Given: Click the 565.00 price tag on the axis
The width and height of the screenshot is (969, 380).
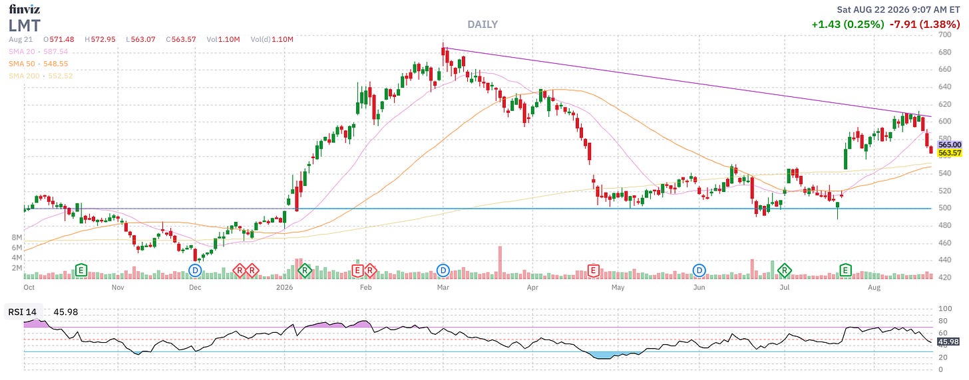Looking at the screenshot, I should coord(950,145).
